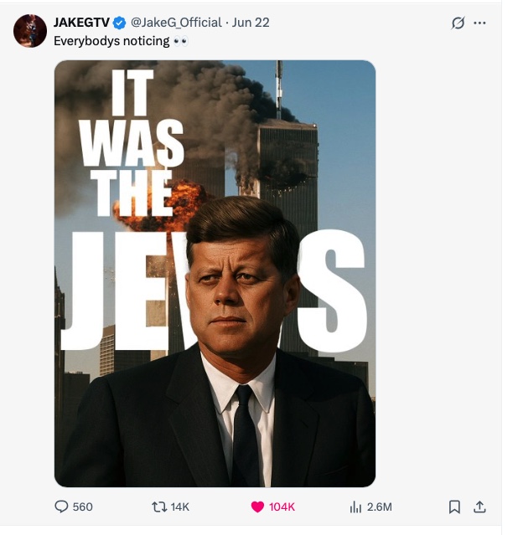Click the repost arrows icon
The width and height of the screenshot is (518, 535).
coord(158,507)
